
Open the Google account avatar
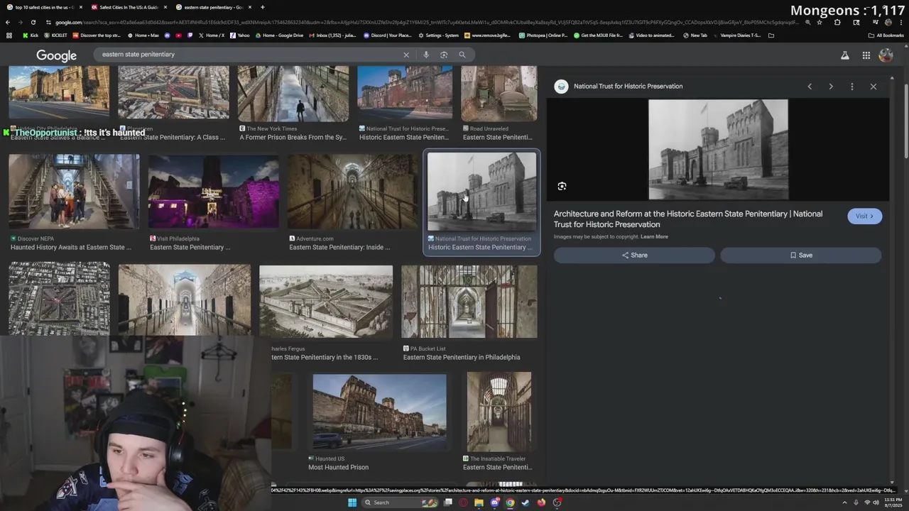[886, 55]
